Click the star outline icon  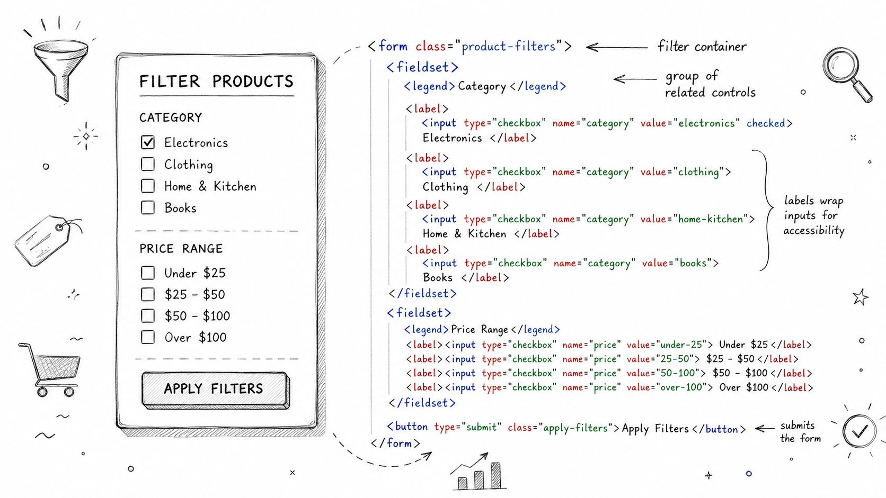coord(861,297)
